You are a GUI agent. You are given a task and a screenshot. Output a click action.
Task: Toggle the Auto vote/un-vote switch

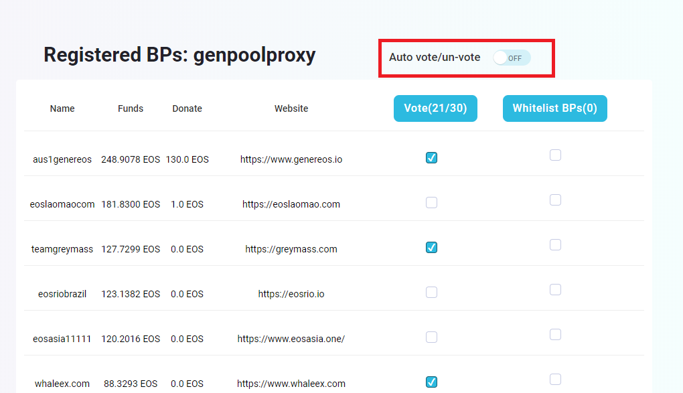pyautogui.click(x=512, y=58)
